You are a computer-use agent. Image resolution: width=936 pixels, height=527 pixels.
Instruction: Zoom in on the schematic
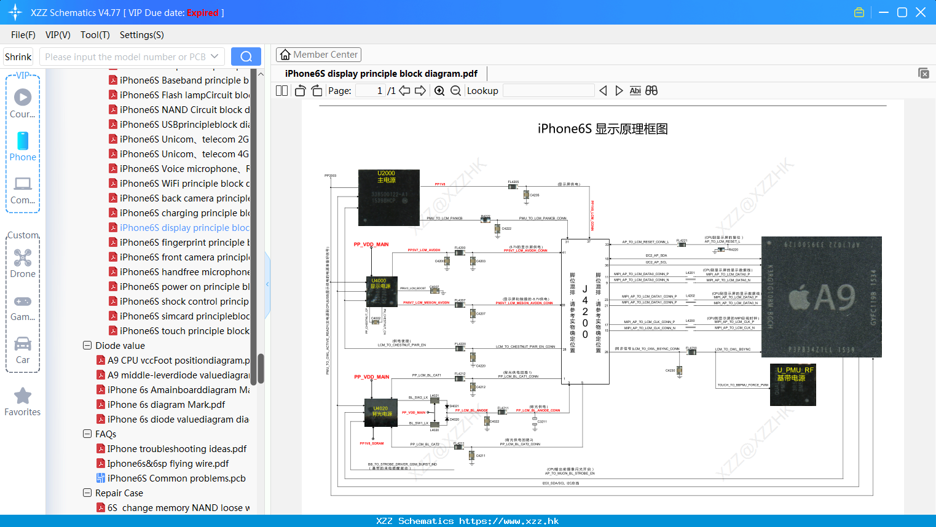click(439, 90)
